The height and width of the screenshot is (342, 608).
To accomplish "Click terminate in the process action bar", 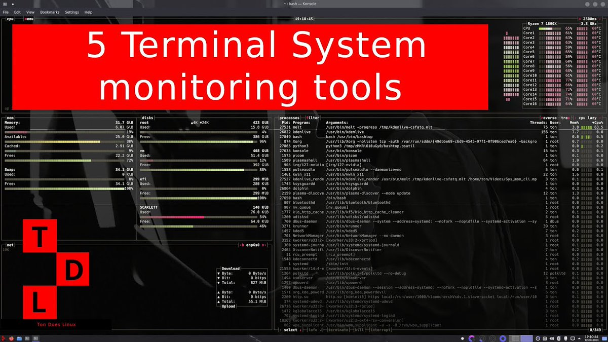I will tap(338, 330).
